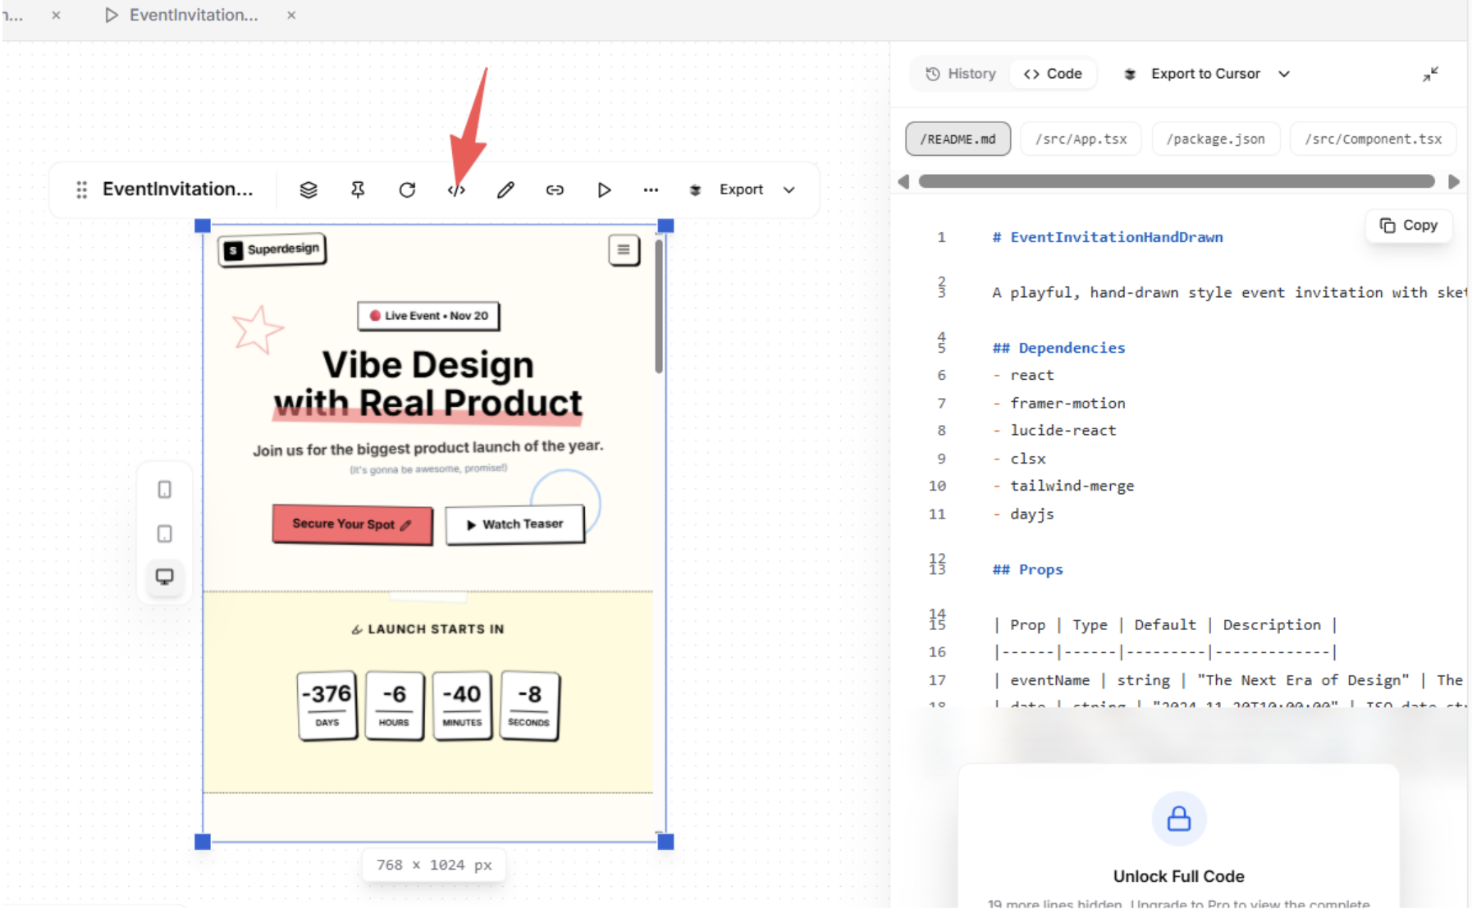
Task: Click the '## Props' heading in code
Action: 1028,569
